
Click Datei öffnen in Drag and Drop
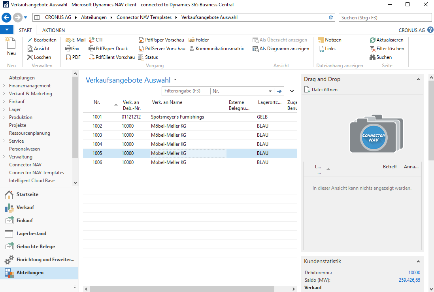(321, 89)
